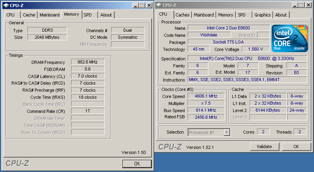
Task: Select the Memory tab in the left window
Action: tap(71, 14)
